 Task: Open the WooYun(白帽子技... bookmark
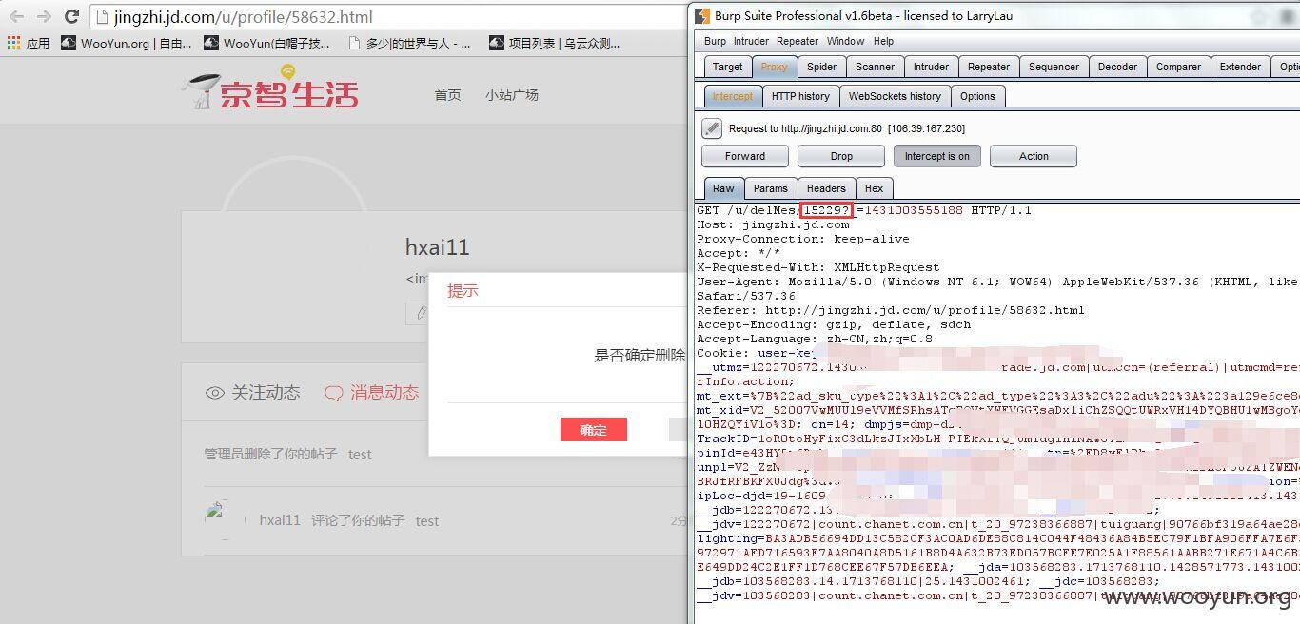267,43
